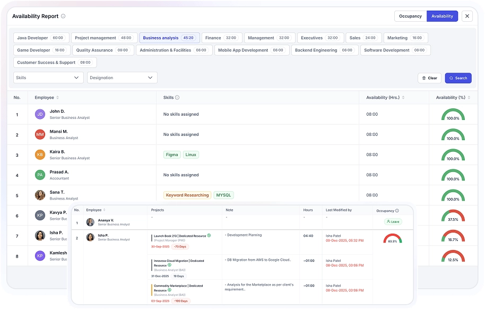Switch to Availability view toggle

pyautogui.click(x=442, y=16)
